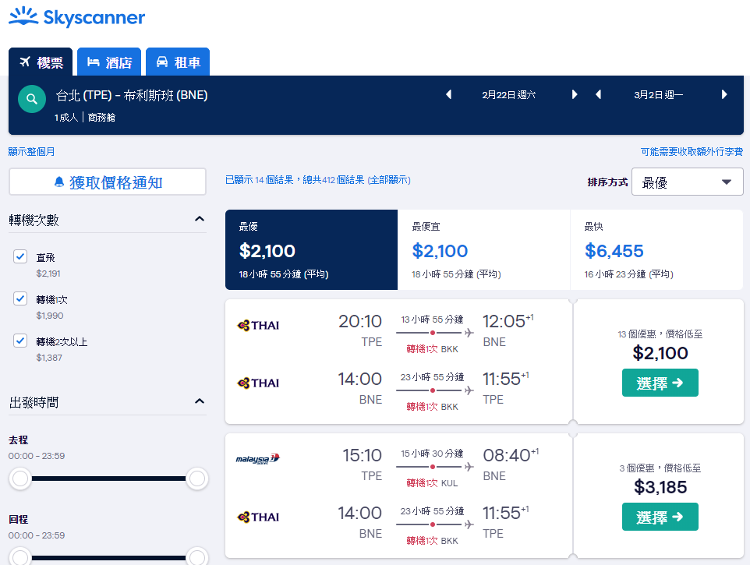Click the green search magnifier icon
750x565 pixels.
coord(31,99)
